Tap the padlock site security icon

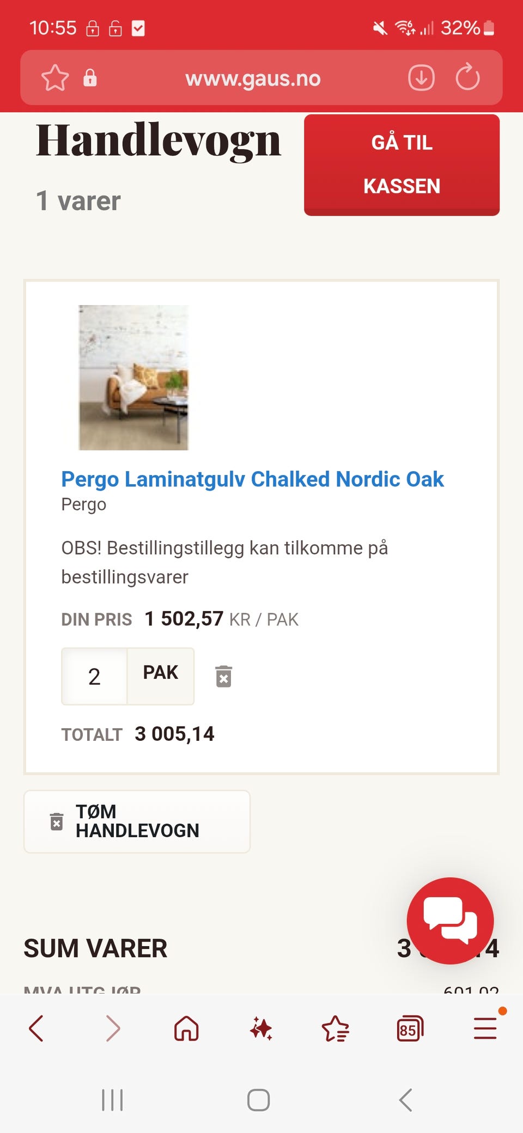pyautogui.click(x=90, y=78)
